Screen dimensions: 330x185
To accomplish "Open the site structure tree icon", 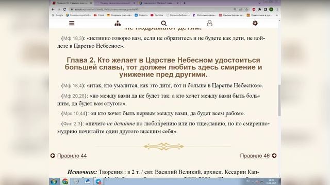I will click(118, 23).
